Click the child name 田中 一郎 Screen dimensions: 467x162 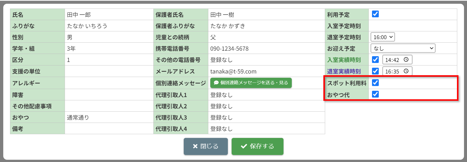tap(79, 15)
